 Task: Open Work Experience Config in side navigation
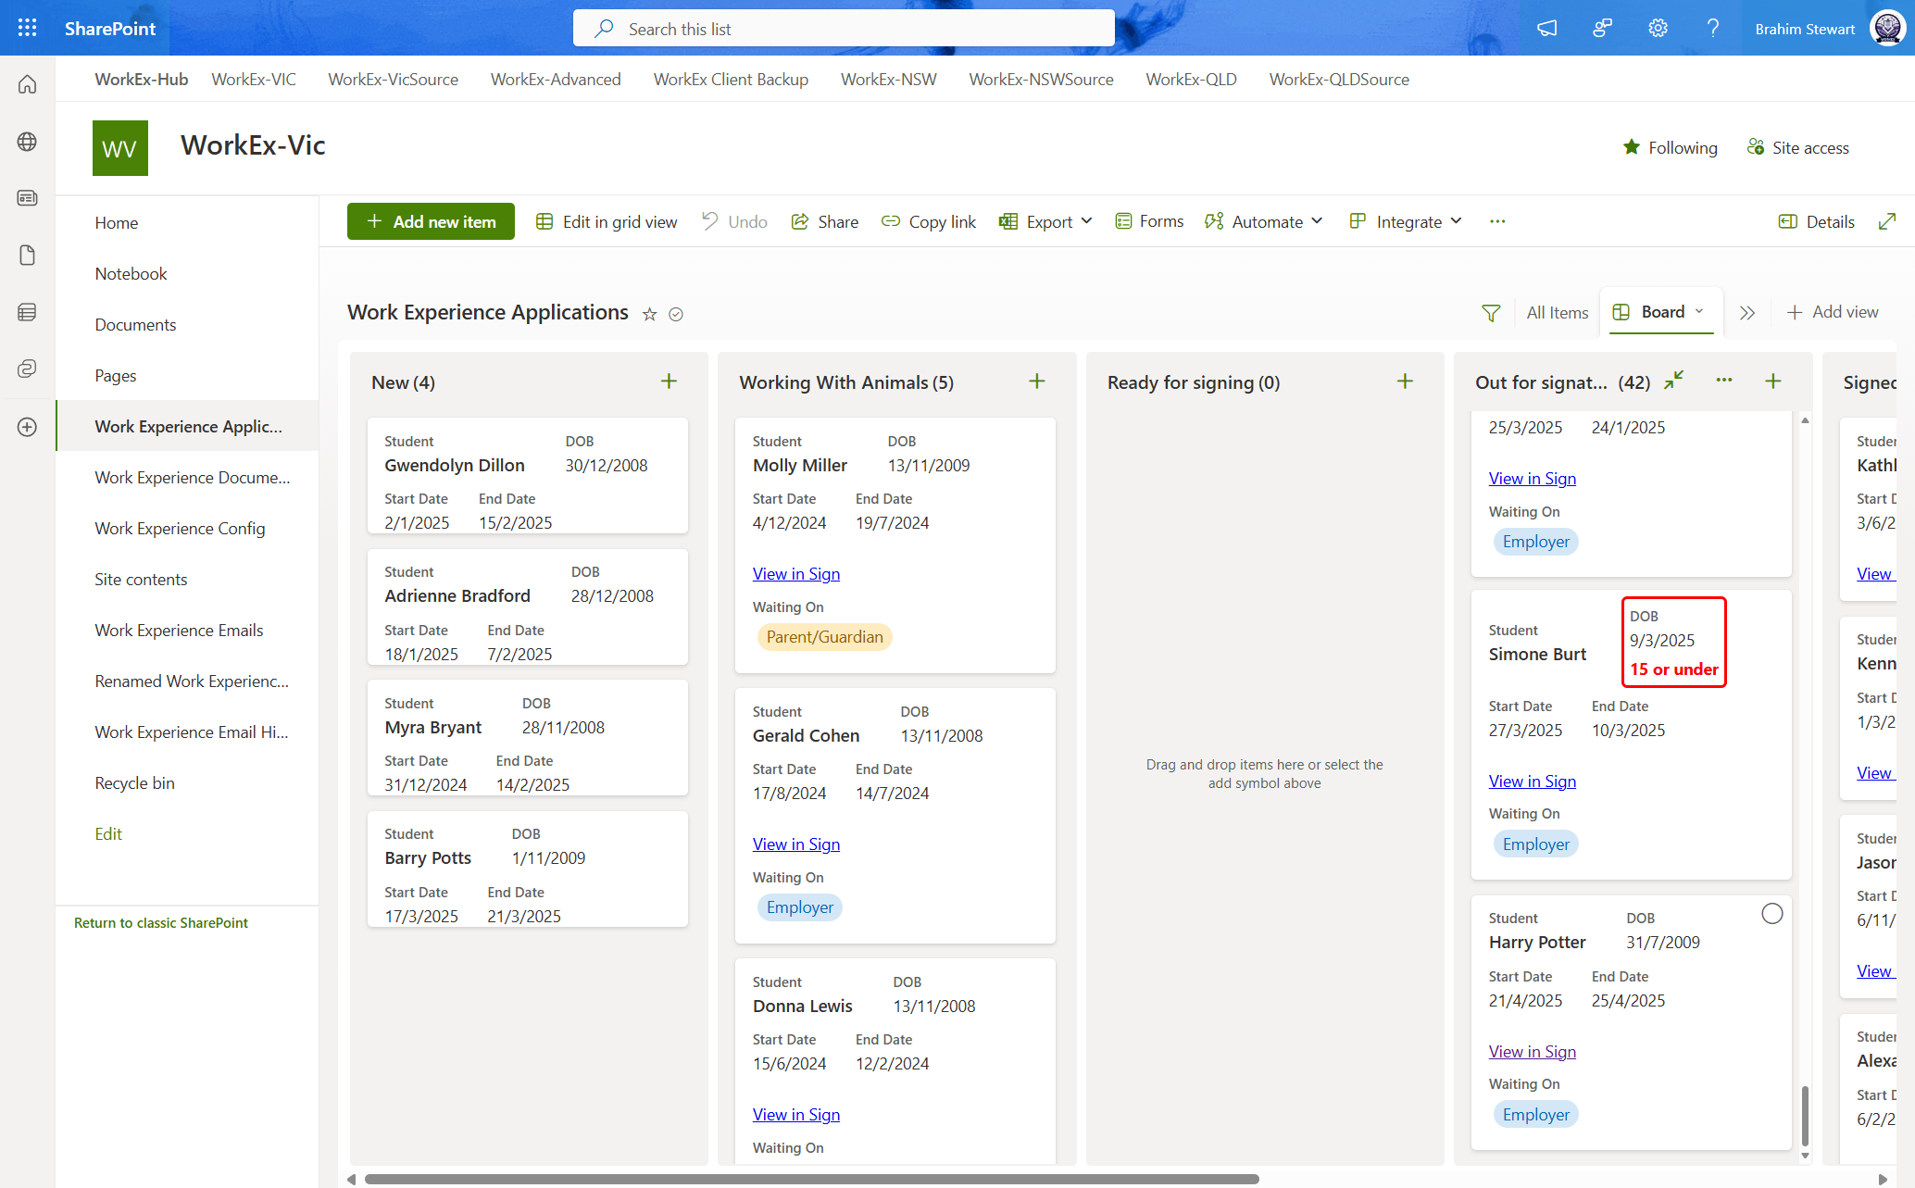pos(180,529)
